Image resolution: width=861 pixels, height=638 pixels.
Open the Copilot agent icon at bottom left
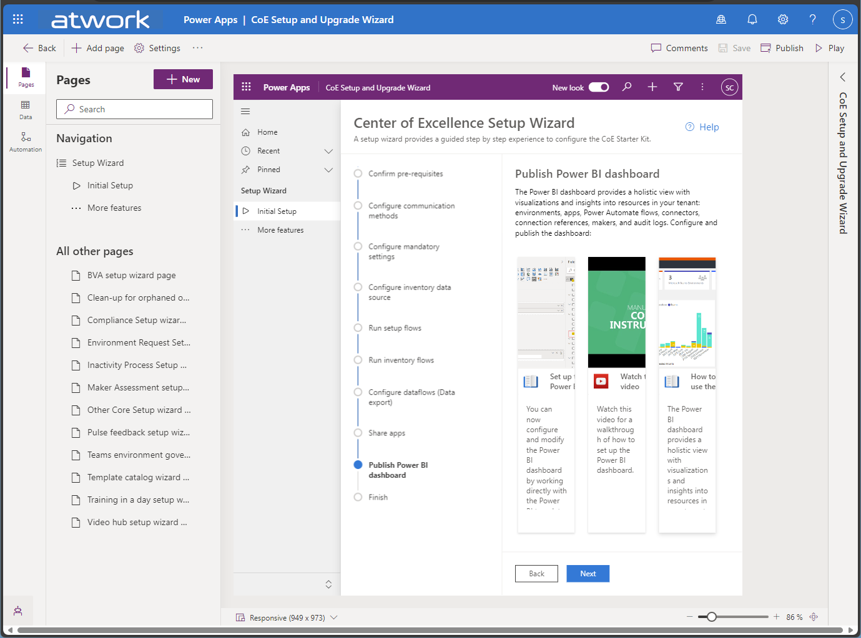pos(18,611)
